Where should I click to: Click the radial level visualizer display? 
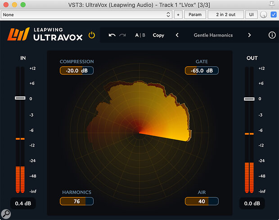point(139,133)
